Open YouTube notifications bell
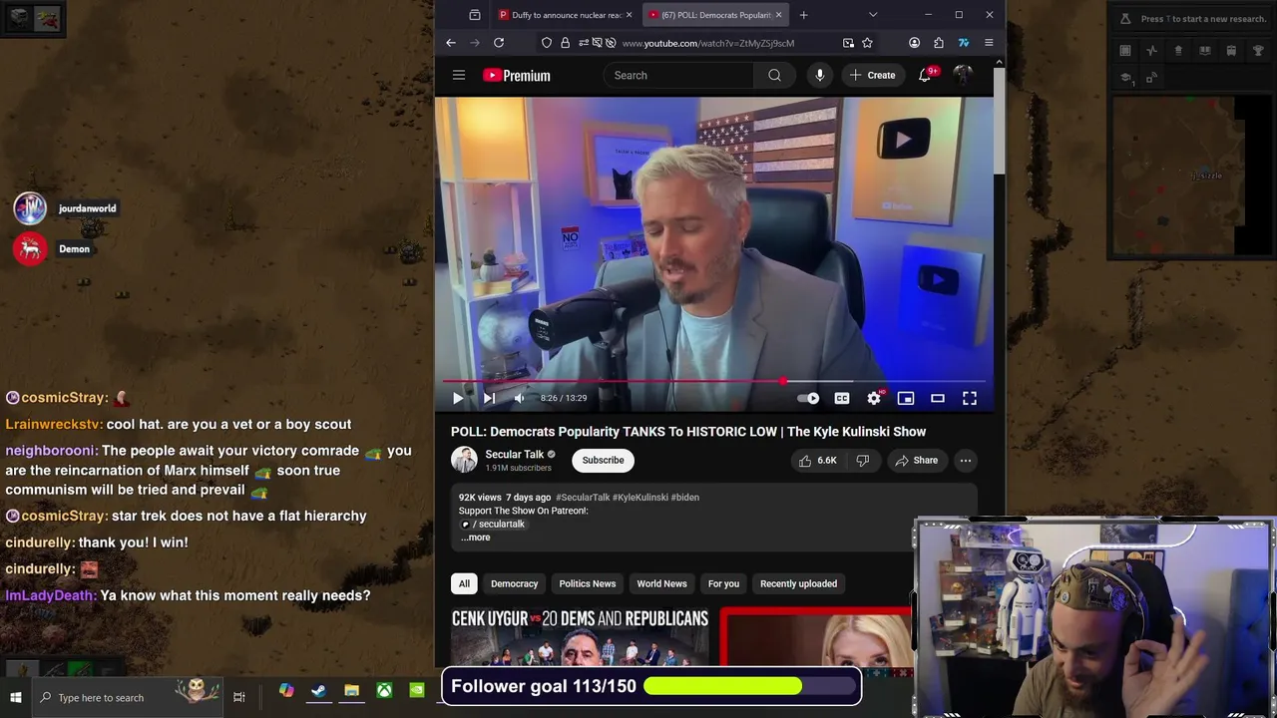Image resolution: width=1277 pixels, height=718 pixels. 925,75
